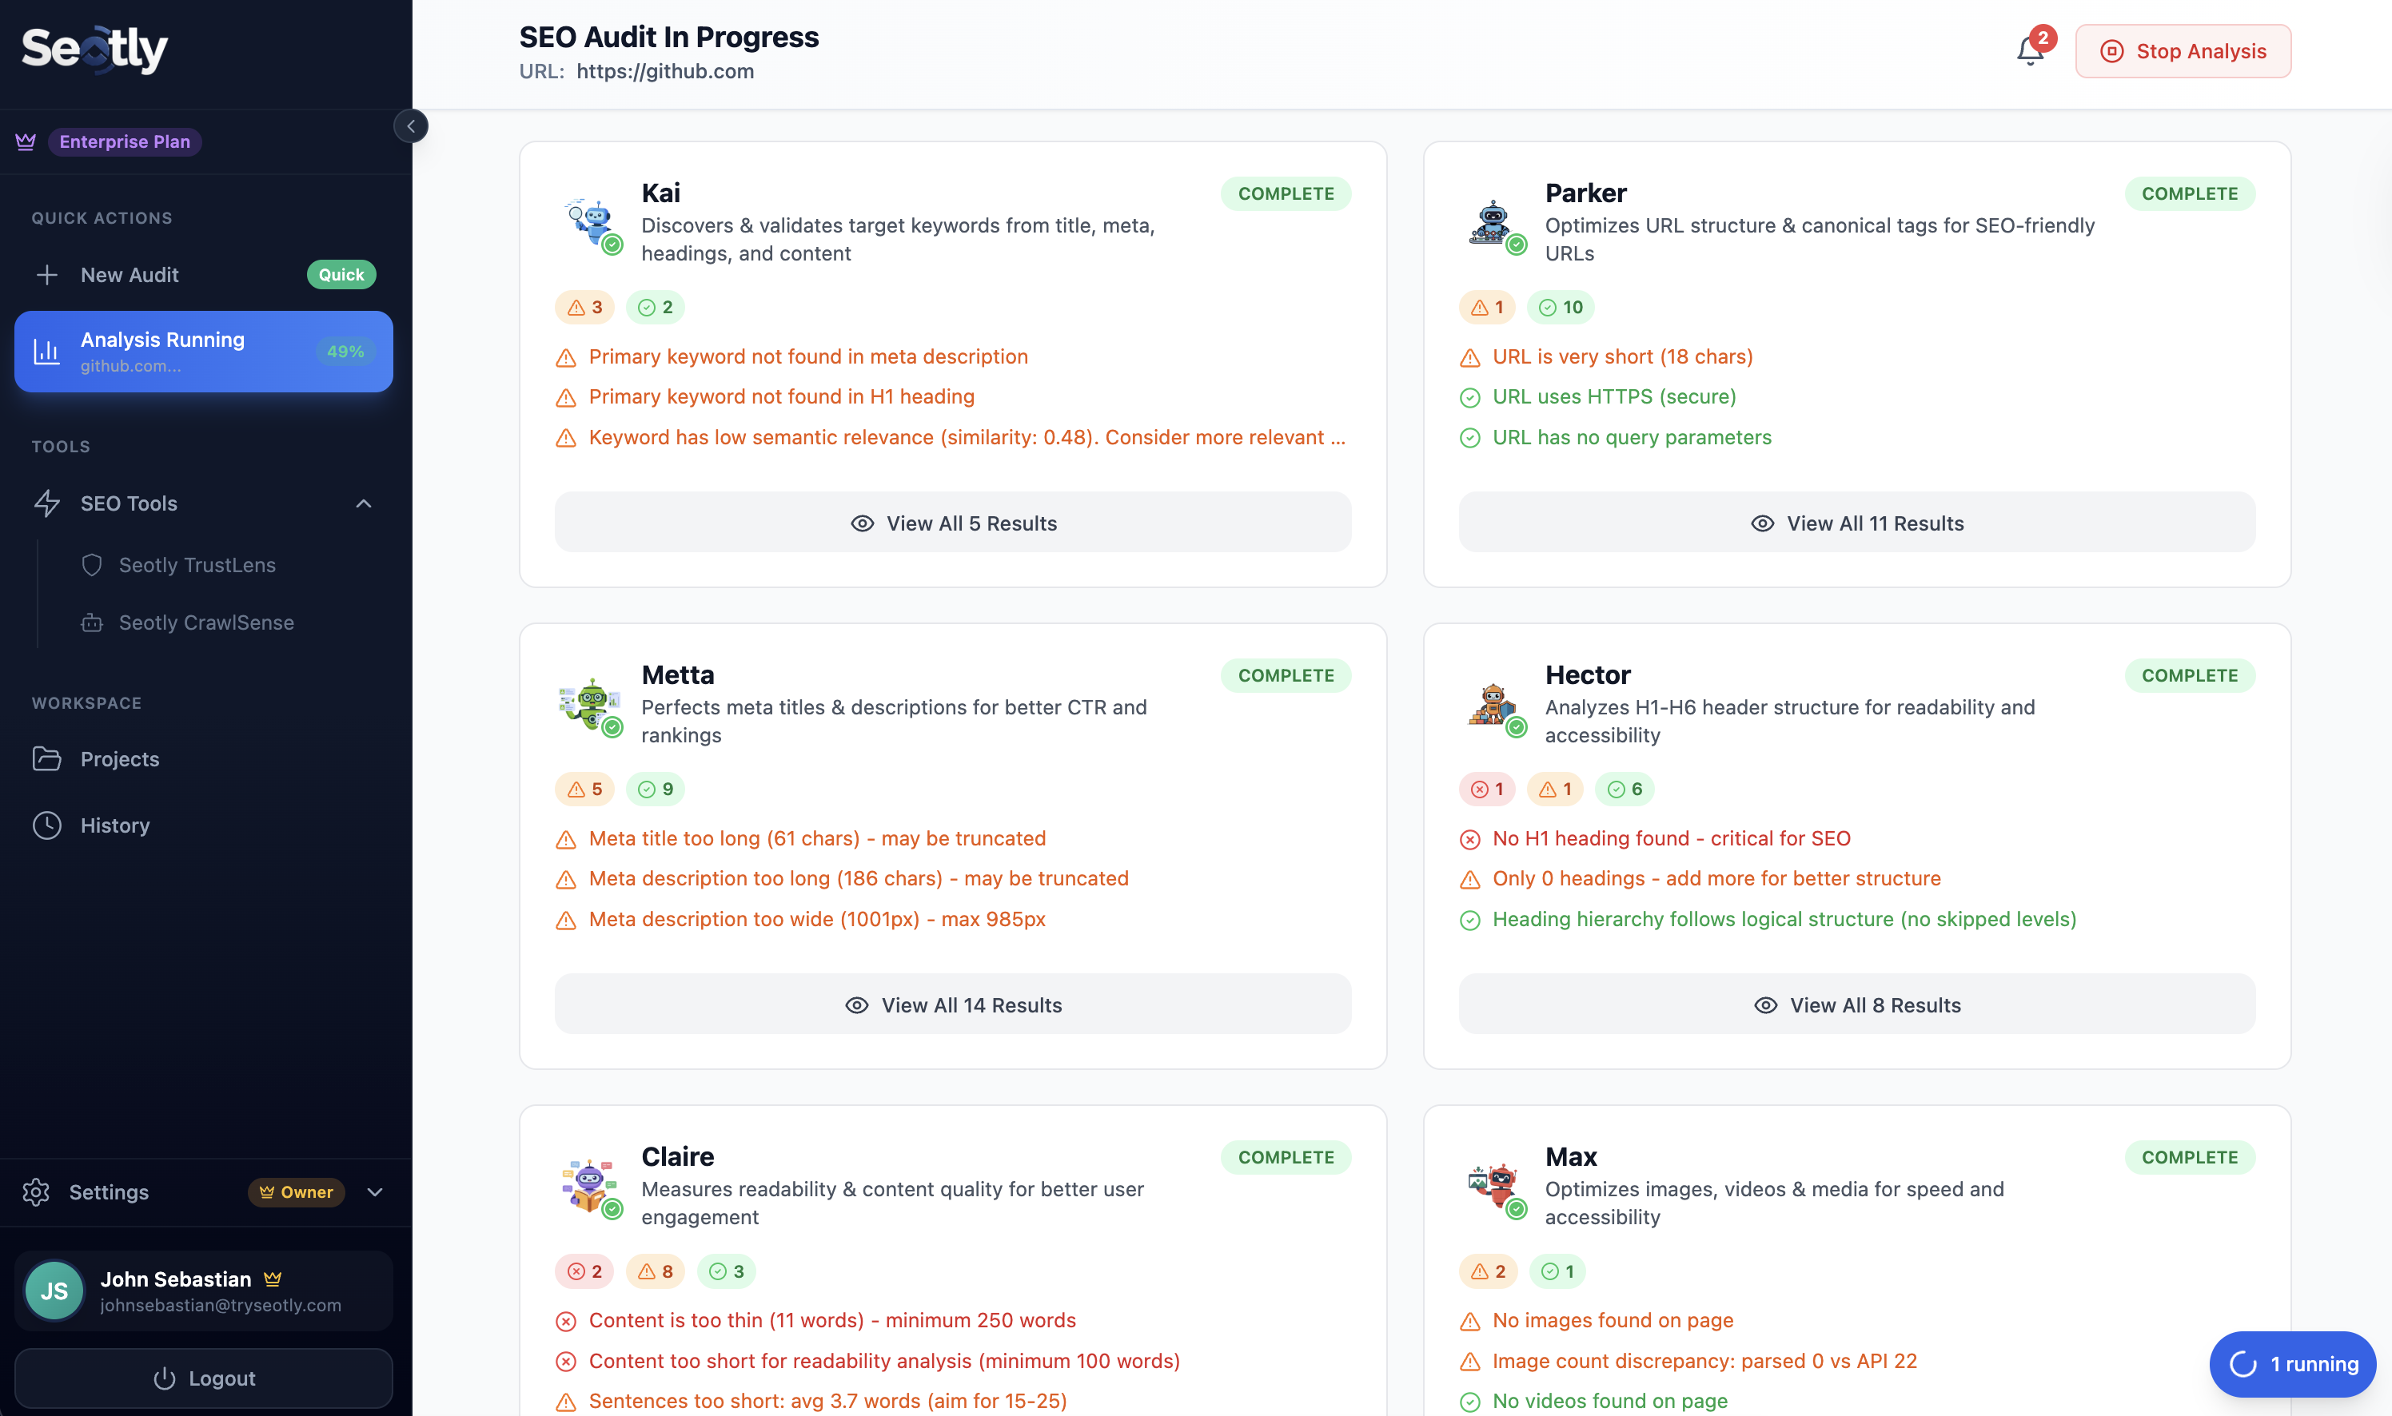The height and width of the screenshot is (1416, 2392).
Task: Open the Projects page
Action: [x=119, y=758]
